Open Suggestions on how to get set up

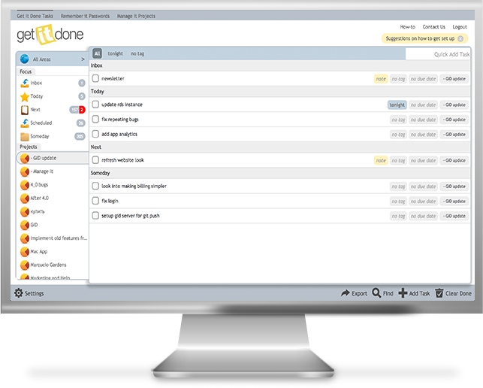point(425,38)
